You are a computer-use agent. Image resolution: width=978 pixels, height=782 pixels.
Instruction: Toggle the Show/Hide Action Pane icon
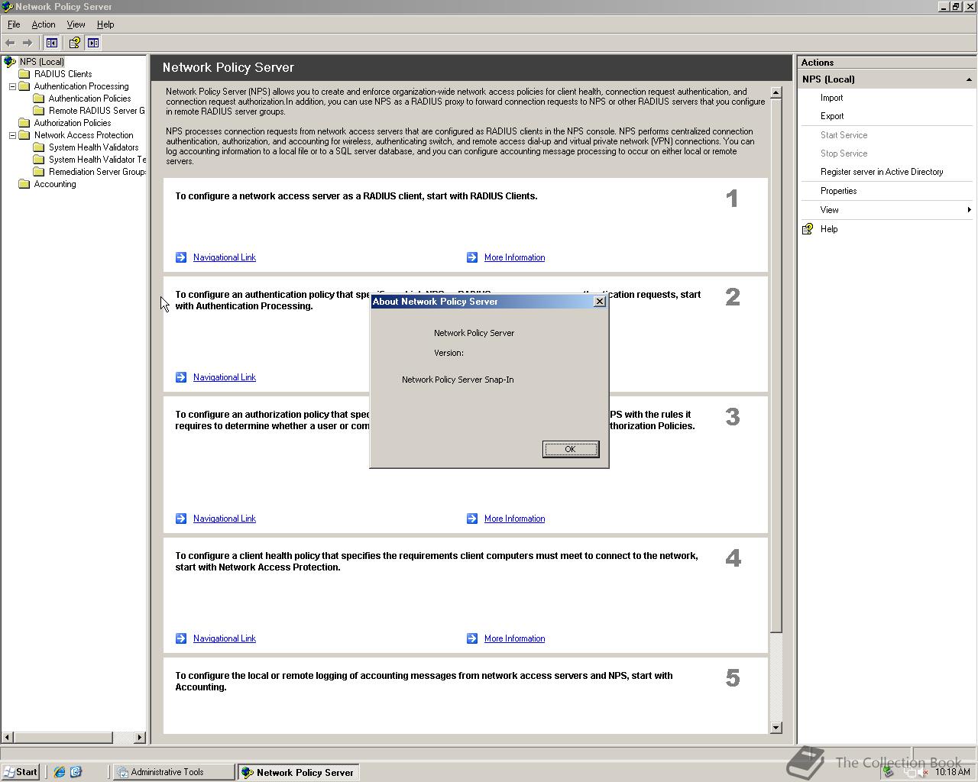93,43
